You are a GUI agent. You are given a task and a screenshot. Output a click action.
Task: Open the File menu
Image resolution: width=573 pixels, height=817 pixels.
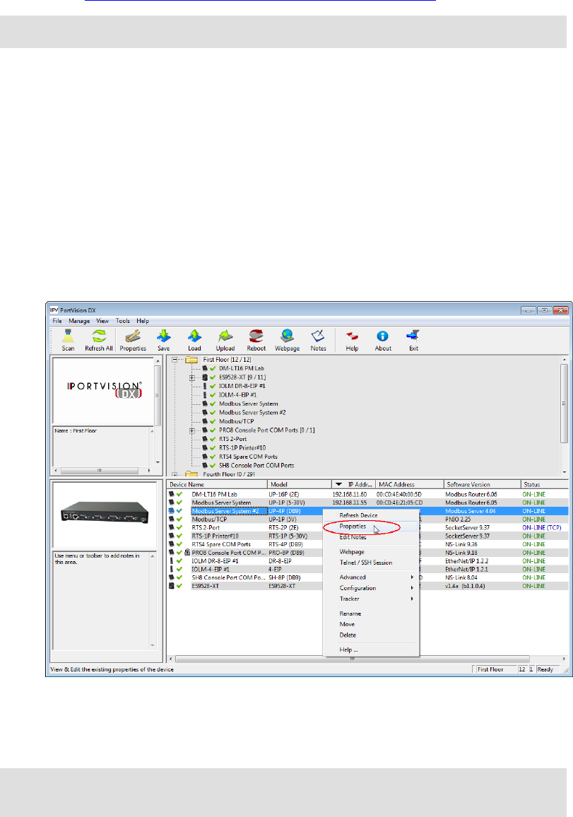pyautogui.click(x=57, y=321)
